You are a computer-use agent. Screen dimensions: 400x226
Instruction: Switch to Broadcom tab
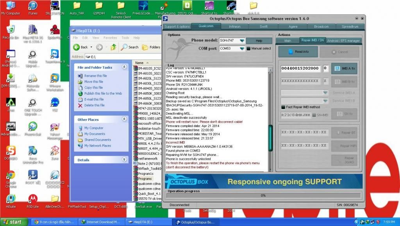(321, 26)
